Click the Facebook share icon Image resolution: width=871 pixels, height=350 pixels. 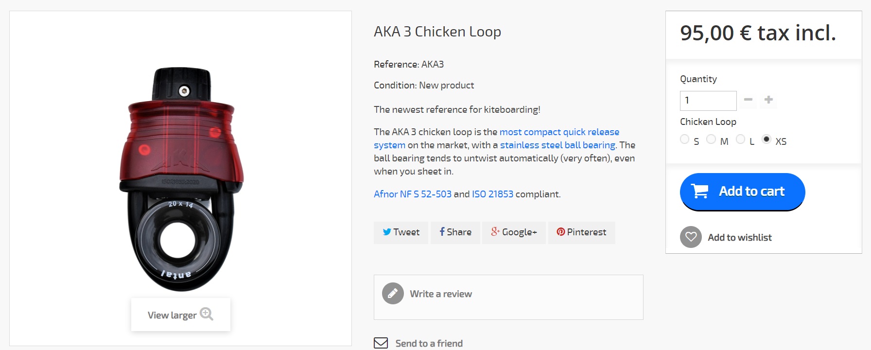[x=442, y=232]
